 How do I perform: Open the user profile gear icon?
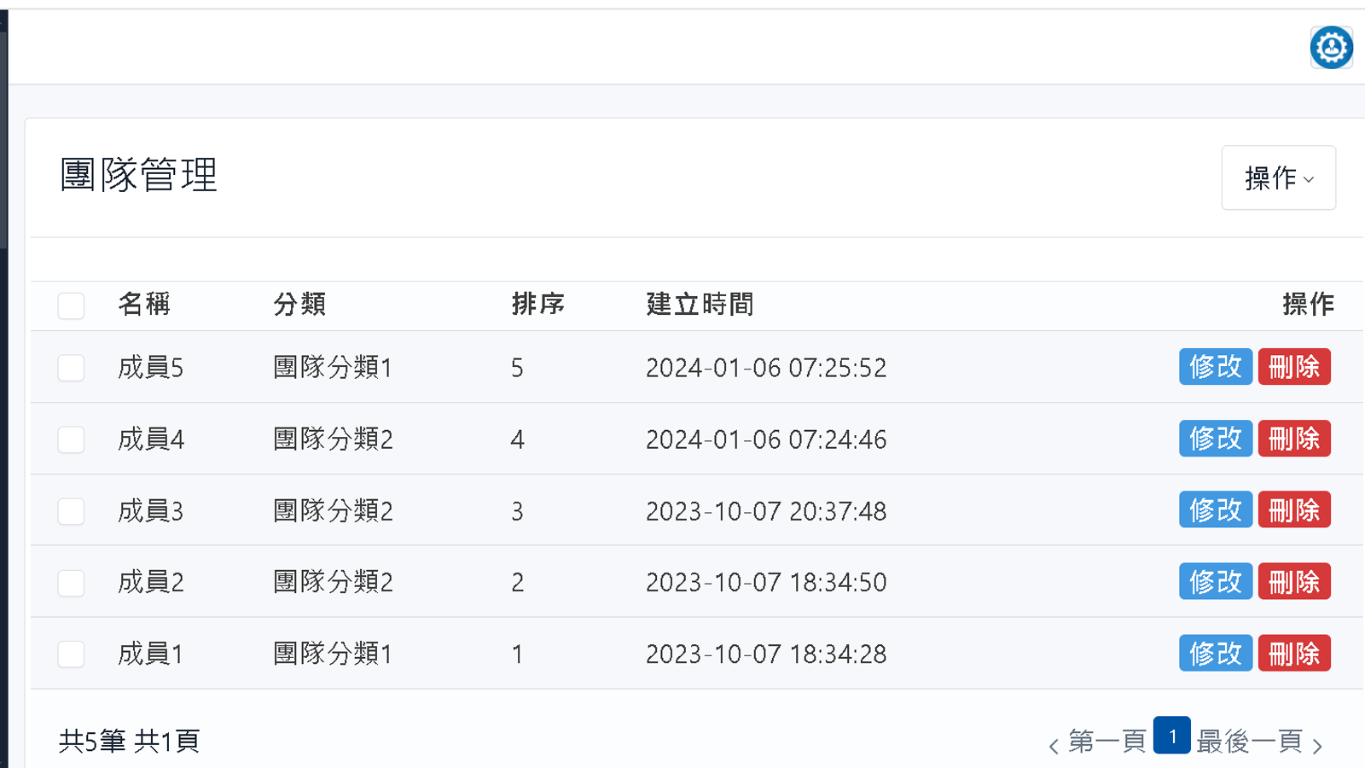coord(1331,47)
